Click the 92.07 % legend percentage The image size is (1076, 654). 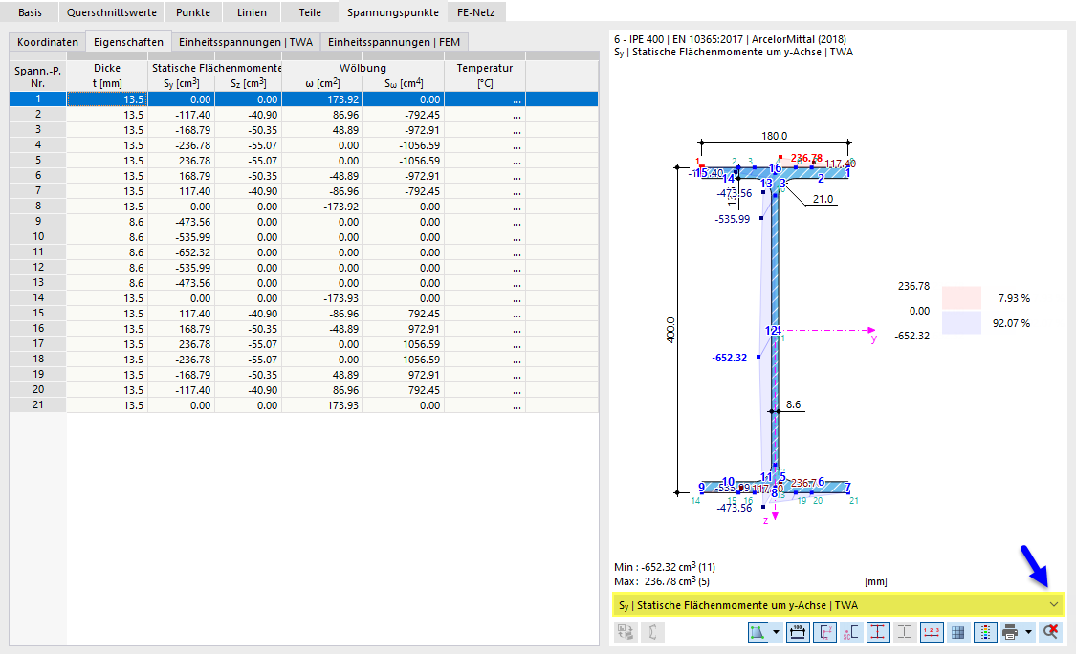click(1011, 323)
